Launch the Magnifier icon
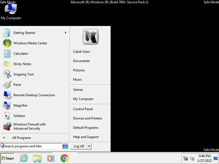The height and width of the screenshot is (164, 219). [7, 106]
